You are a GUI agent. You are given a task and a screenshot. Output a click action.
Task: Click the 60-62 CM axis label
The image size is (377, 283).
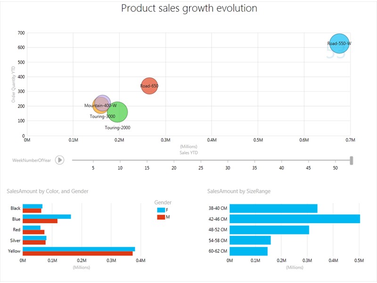tap(218, 251)
